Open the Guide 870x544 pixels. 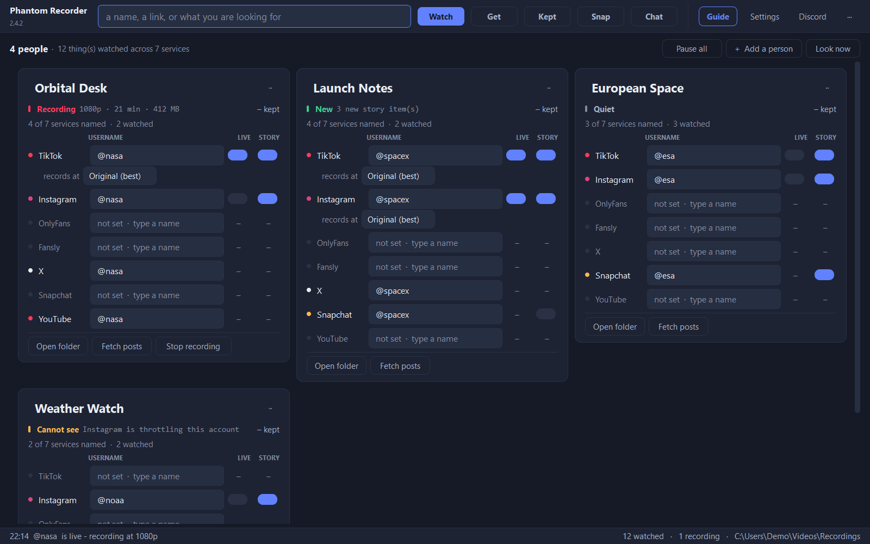[718, 17]
